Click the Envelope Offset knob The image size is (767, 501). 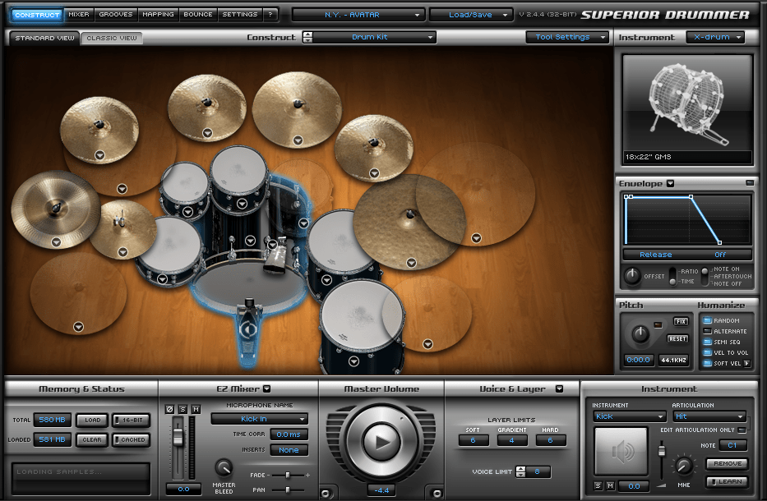click(x=632, y=276)
